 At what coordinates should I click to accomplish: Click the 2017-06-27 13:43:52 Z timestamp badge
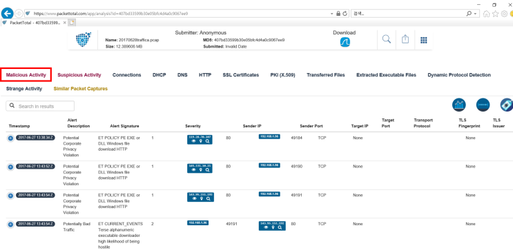point(36,167)
